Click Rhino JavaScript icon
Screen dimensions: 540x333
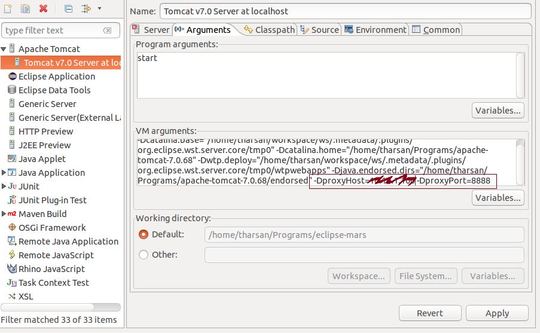pos(12,268)
